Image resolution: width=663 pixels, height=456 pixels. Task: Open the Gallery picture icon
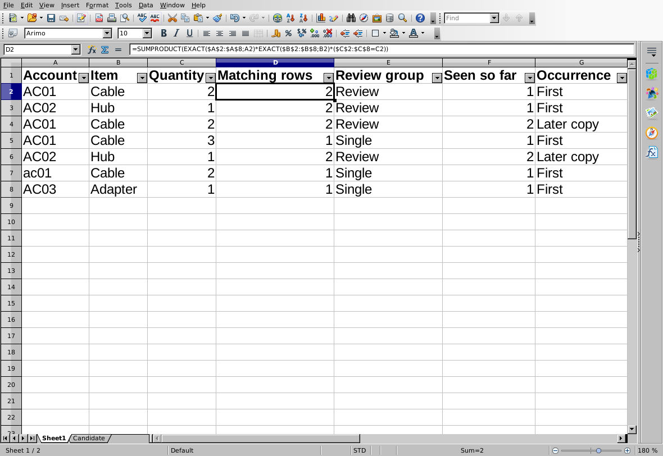coord(377,18)
